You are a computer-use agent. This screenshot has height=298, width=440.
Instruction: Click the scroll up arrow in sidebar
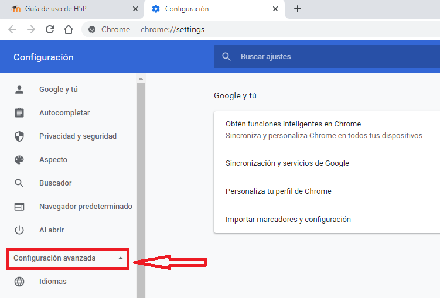point(141,78)
